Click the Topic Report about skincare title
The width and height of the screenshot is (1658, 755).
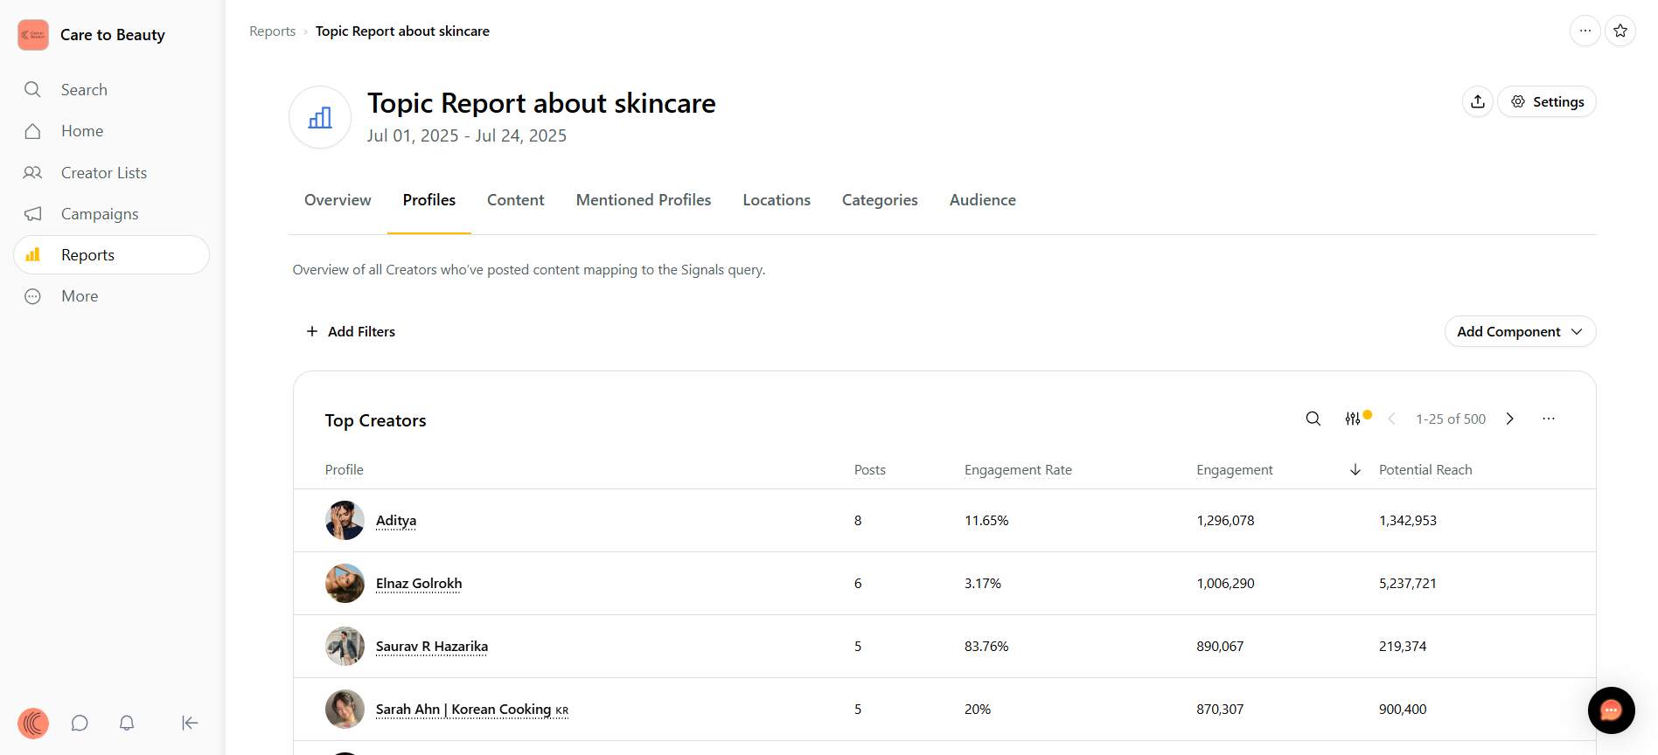pyautogui.click(x=541, y=103)
